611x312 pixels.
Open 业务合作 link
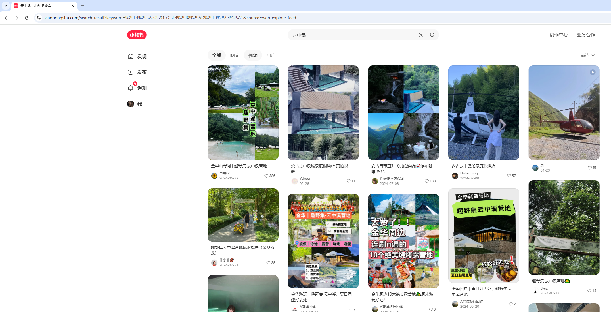pyautogui.click(x=586, y=35)
